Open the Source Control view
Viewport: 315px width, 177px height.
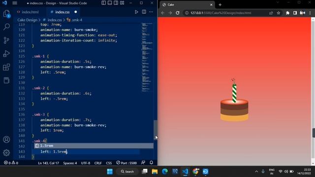pos(6,40)
